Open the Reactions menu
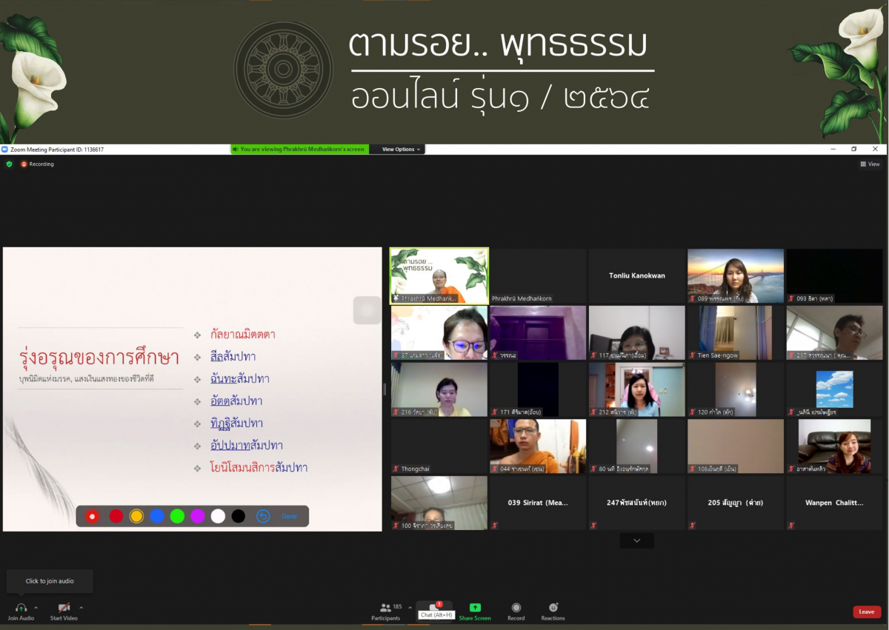Image resolution: width=889 pixels, height=630 pixels. [x=553, y=608]
